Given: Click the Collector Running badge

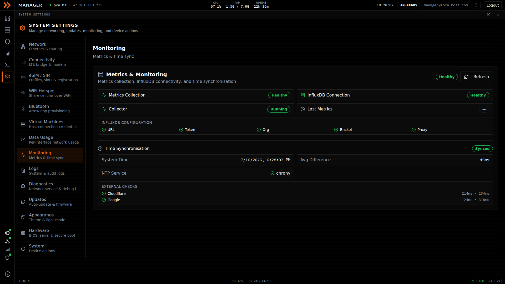Looking at the screenshot, I should click(279, 109).
